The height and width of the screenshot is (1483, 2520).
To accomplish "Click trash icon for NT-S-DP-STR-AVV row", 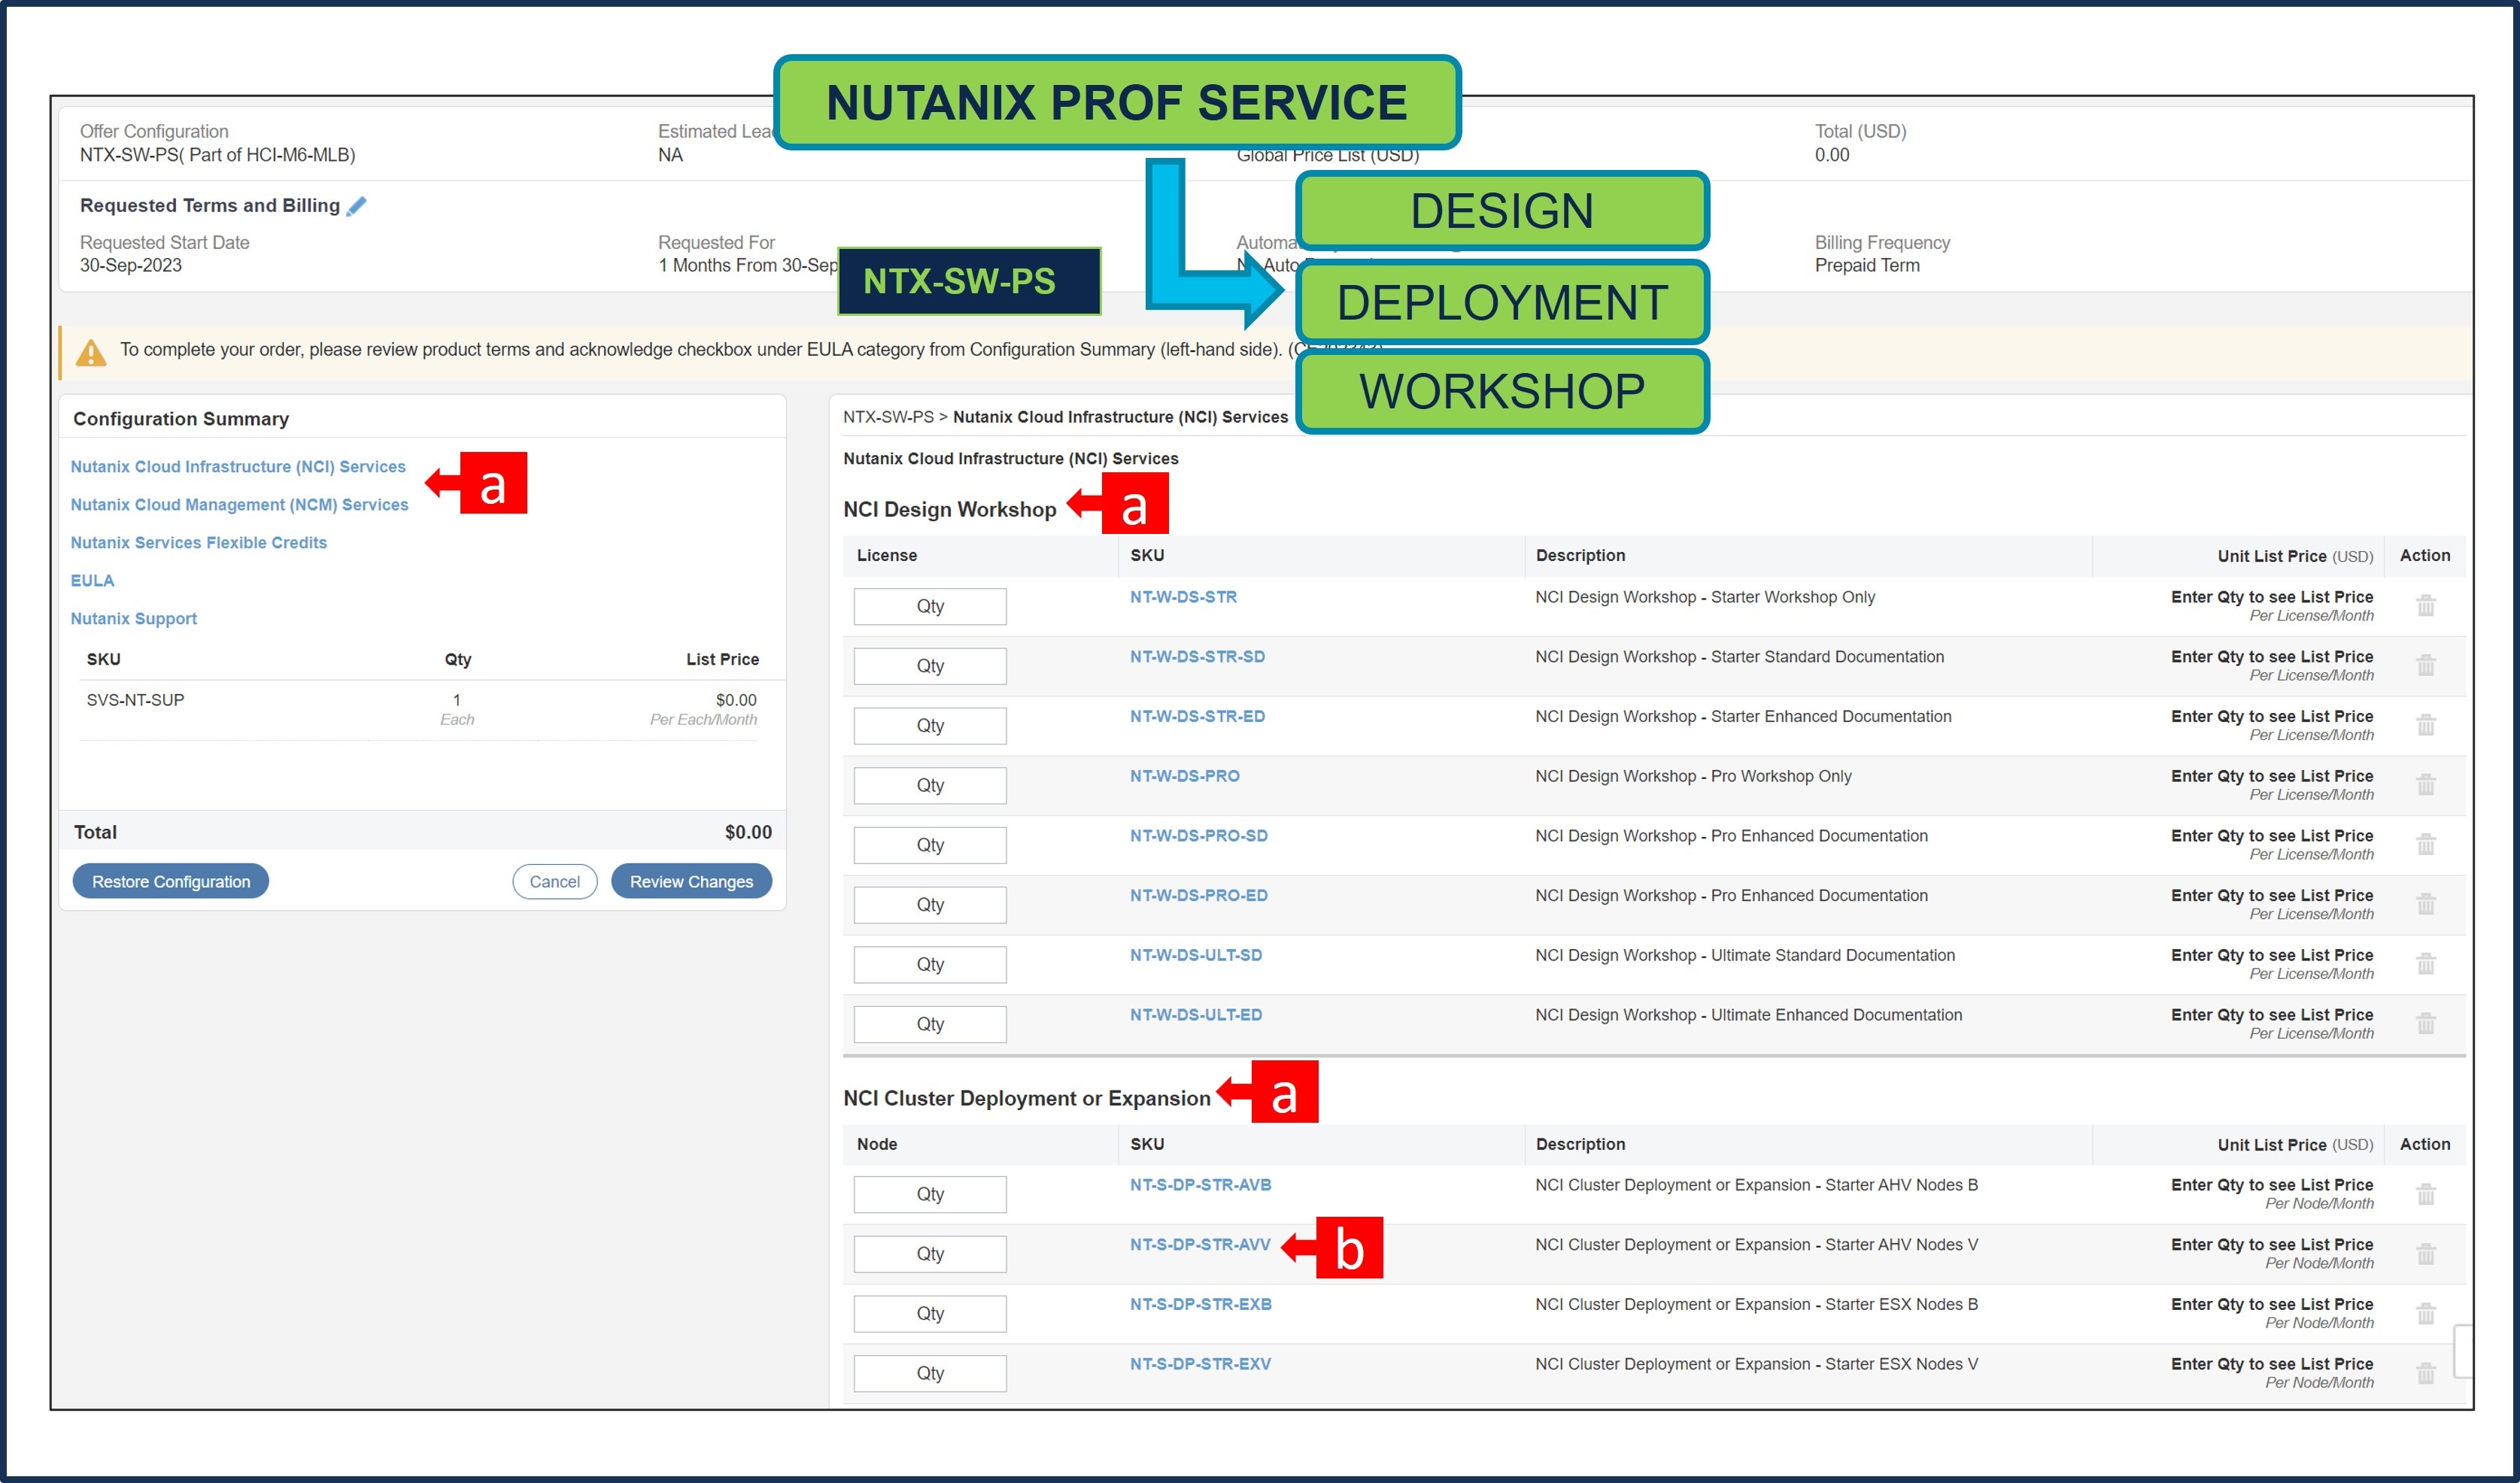I will point(2426,1253).
